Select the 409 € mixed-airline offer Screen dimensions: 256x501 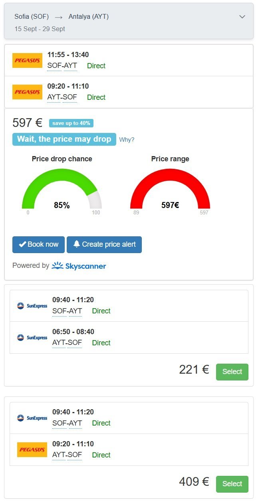(232, 484)
